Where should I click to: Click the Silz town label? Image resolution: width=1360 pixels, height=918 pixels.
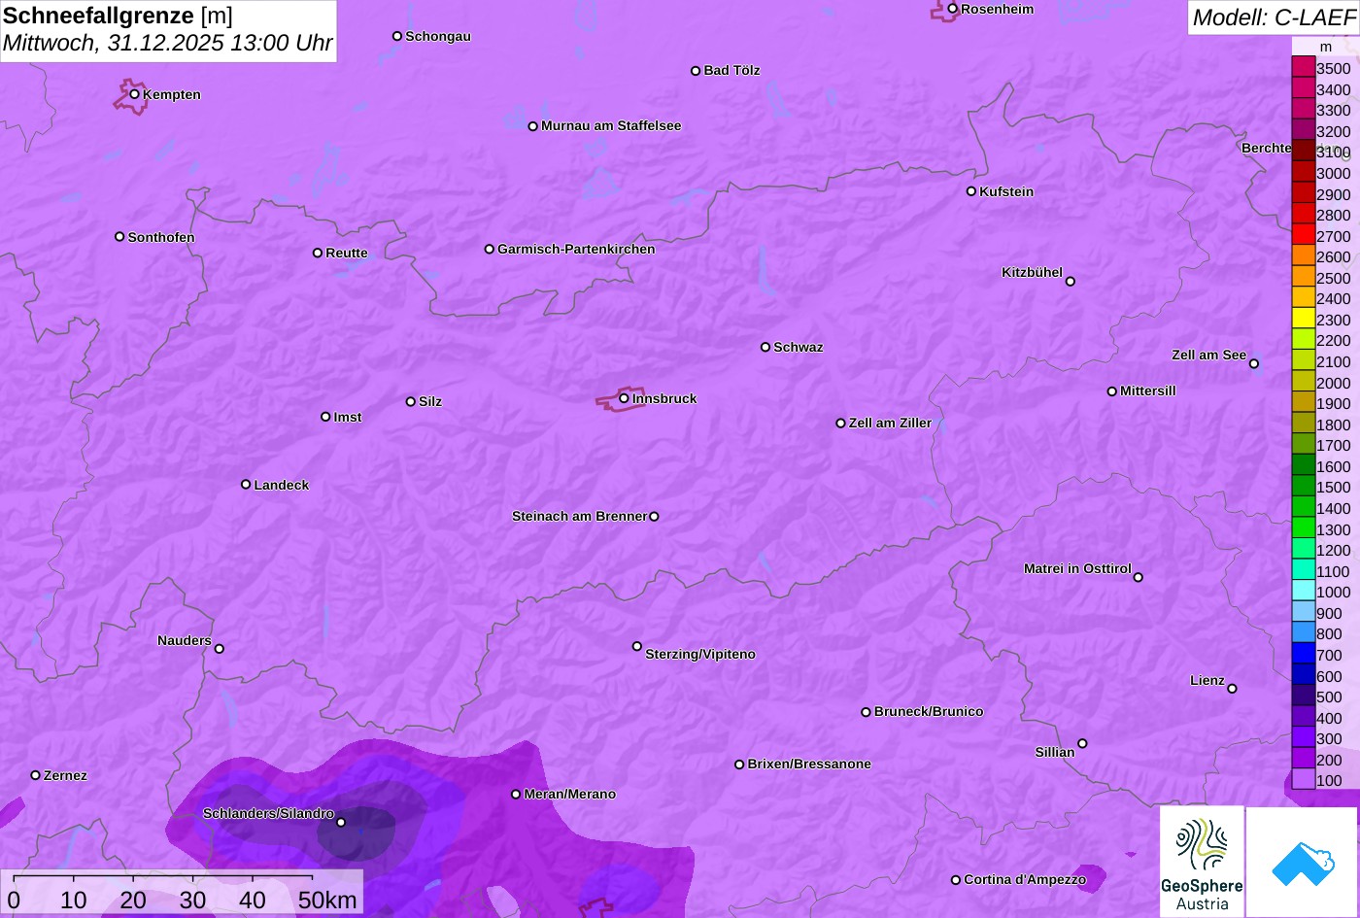click(430, 402)
